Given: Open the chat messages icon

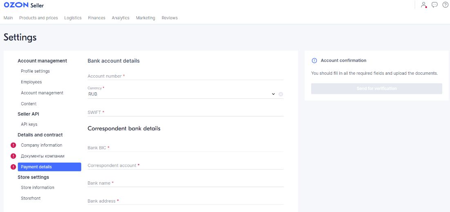Looking at the screenshot, I should tap(434, 5).
